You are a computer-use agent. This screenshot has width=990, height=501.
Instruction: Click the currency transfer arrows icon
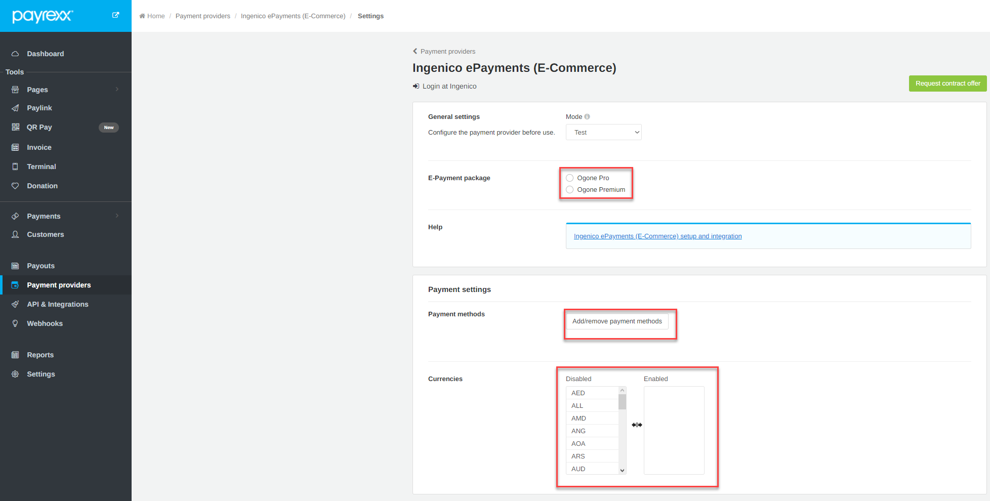pos(637,425)
